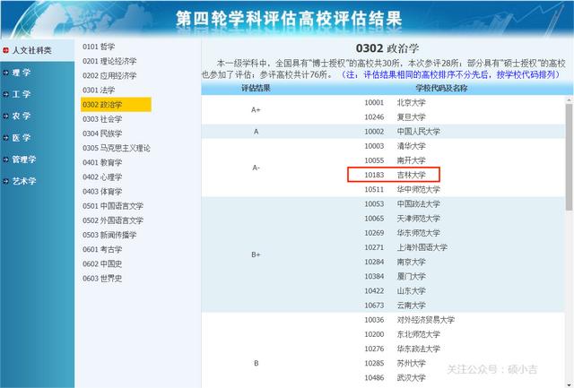This screenshot has width=574, height=388.
Task: Click the 0302 政治学 page heading
Action: [387, 48]
